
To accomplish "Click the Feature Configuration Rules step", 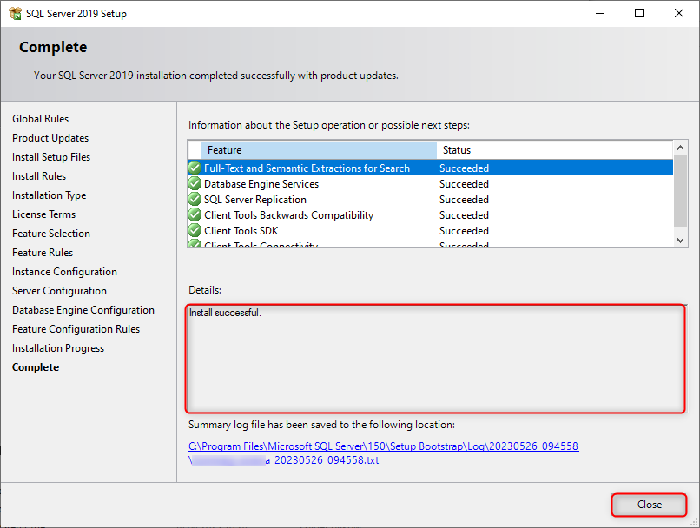I will 76,329.
